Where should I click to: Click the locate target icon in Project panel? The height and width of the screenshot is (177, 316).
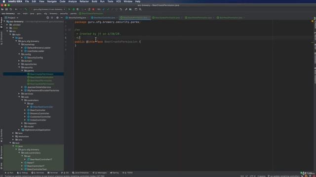click(x=48, y=18)
